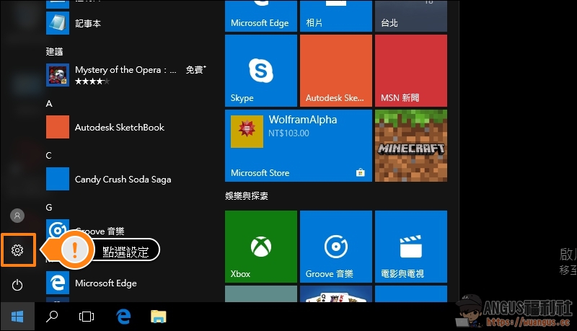Viewport: 577px width, 331px height.
Task: Click the letter C group header
Action: click(x=49, y=155)
